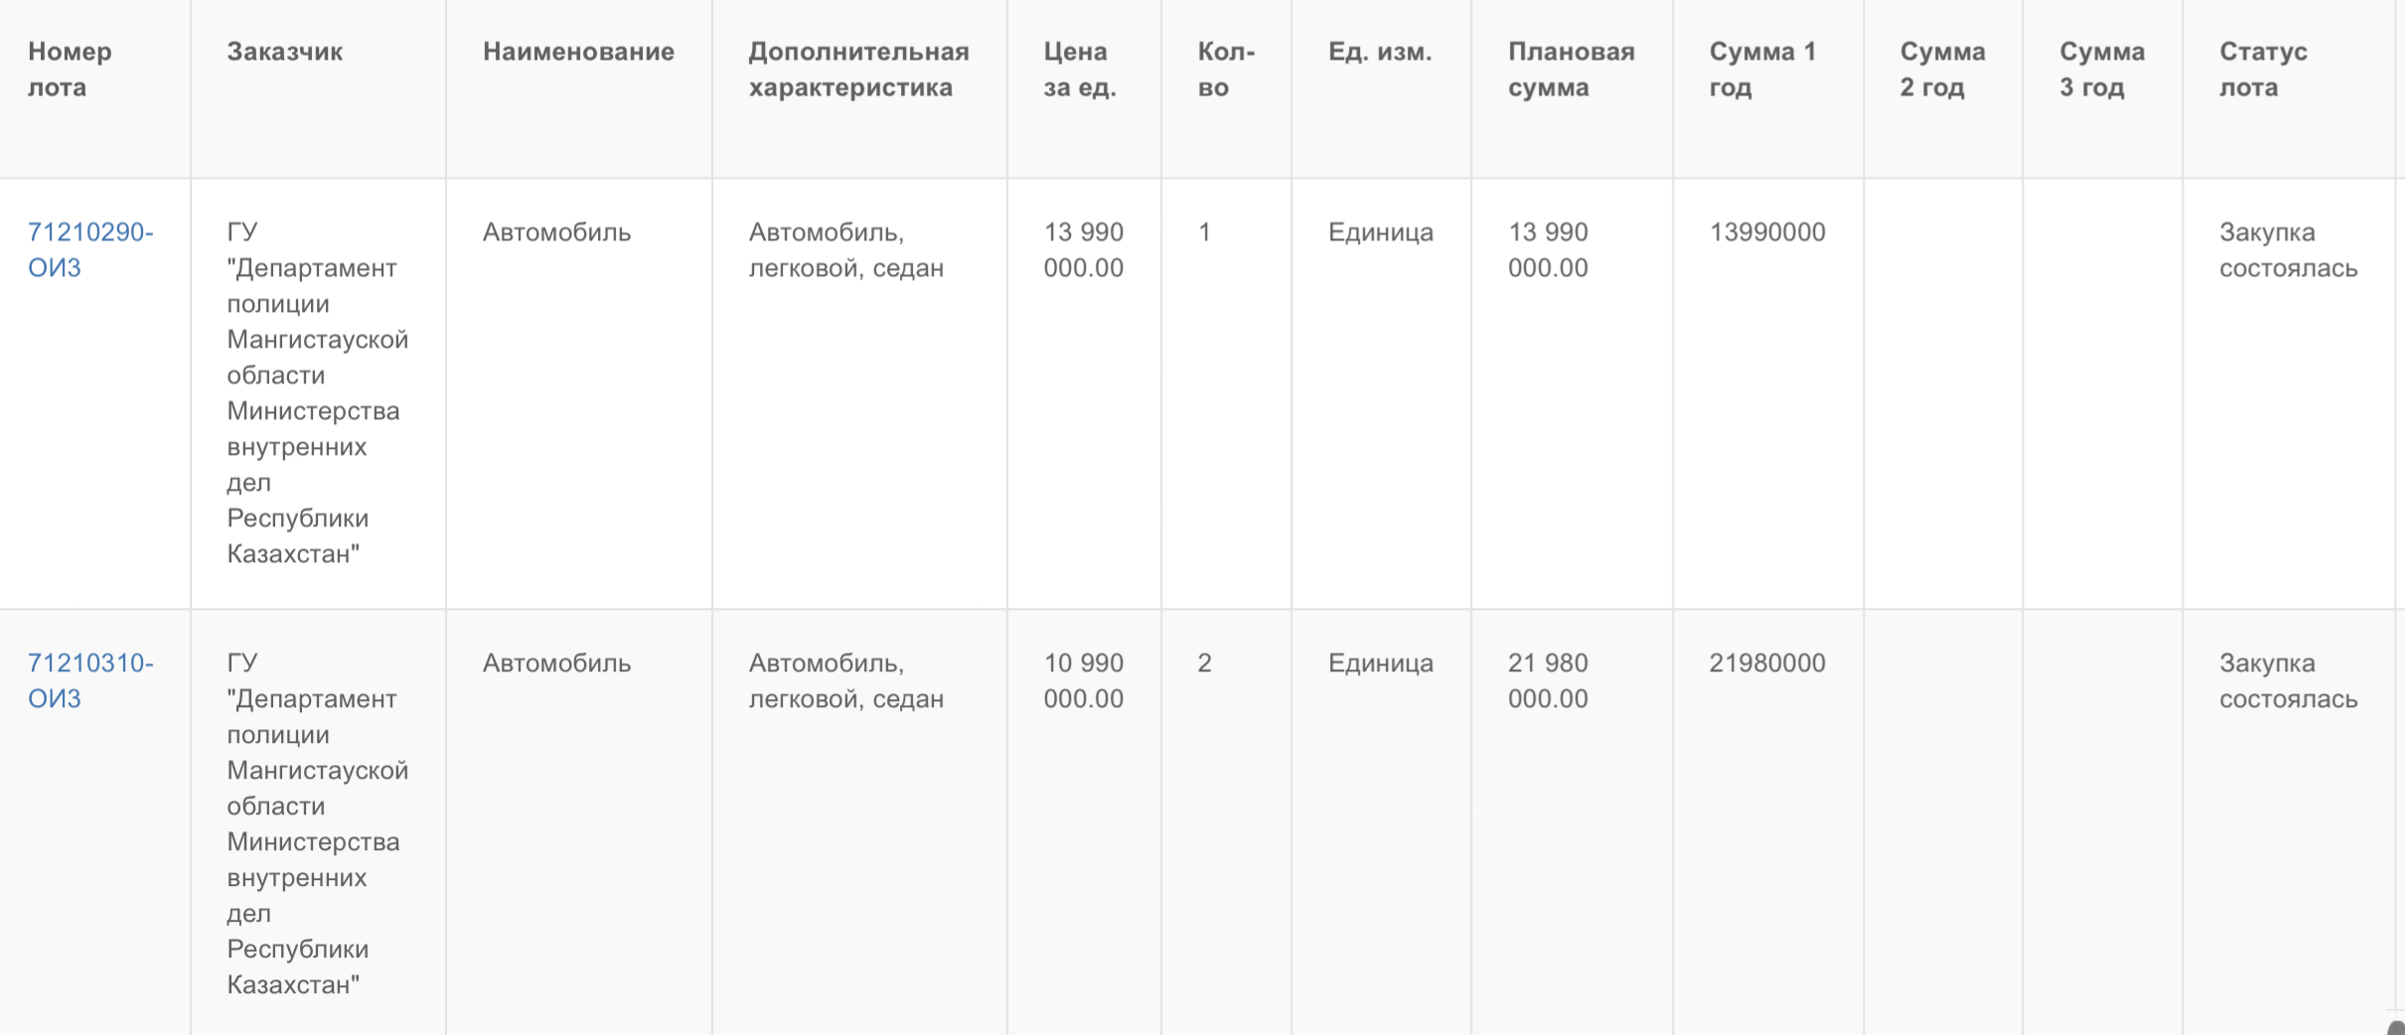
Task: Select the "Статус лота" column header
Action: click(x=2263, y=70)
